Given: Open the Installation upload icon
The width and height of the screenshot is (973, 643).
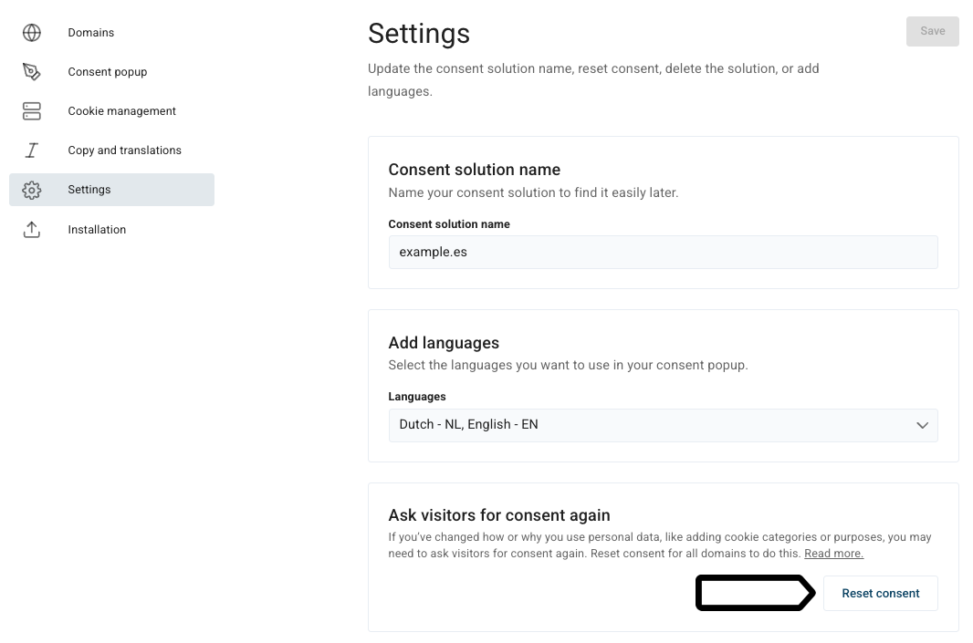Looking at the screenshot, I should (x=32, y=229).
